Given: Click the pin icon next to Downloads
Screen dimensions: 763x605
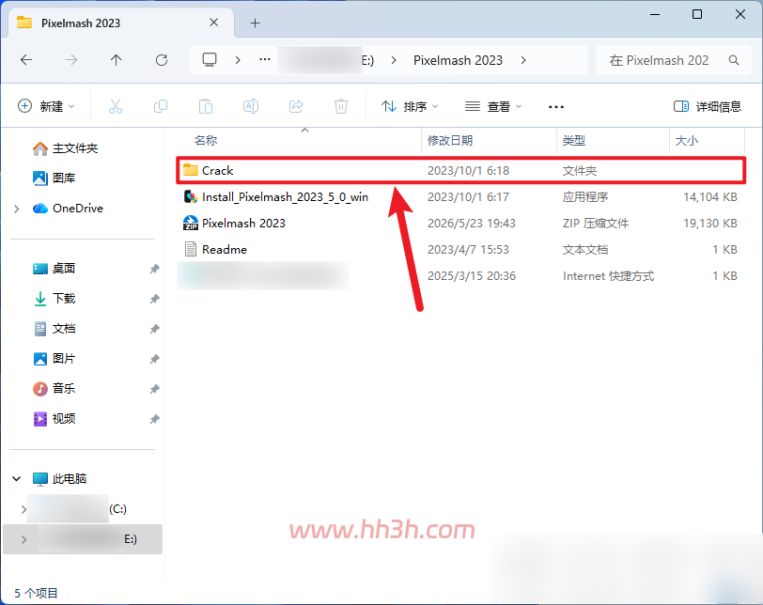Looking at the screenshot, I should (154, 299).
